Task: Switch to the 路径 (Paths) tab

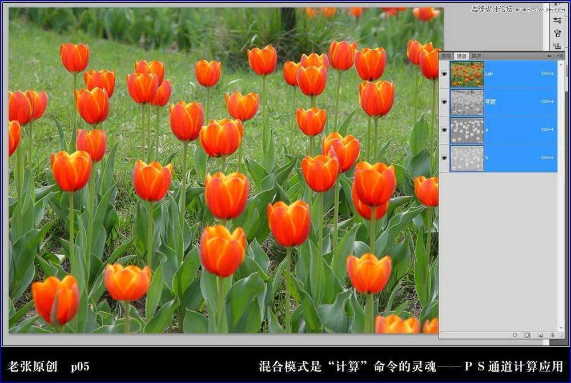Action: point(476,56)
